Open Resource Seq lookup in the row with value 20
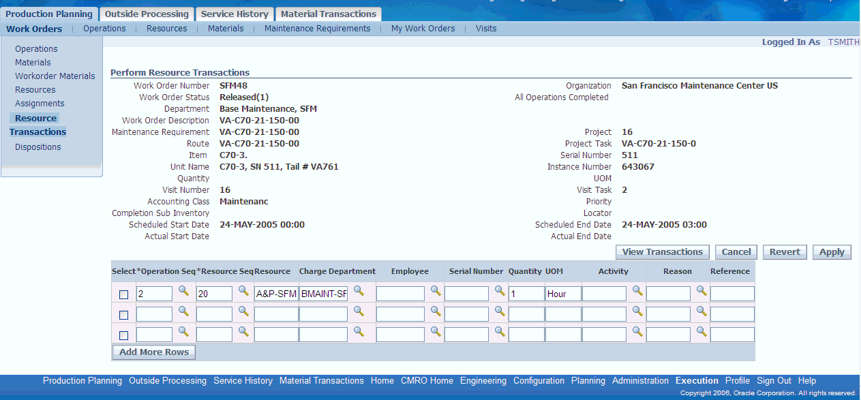 [x=243, y=291]
